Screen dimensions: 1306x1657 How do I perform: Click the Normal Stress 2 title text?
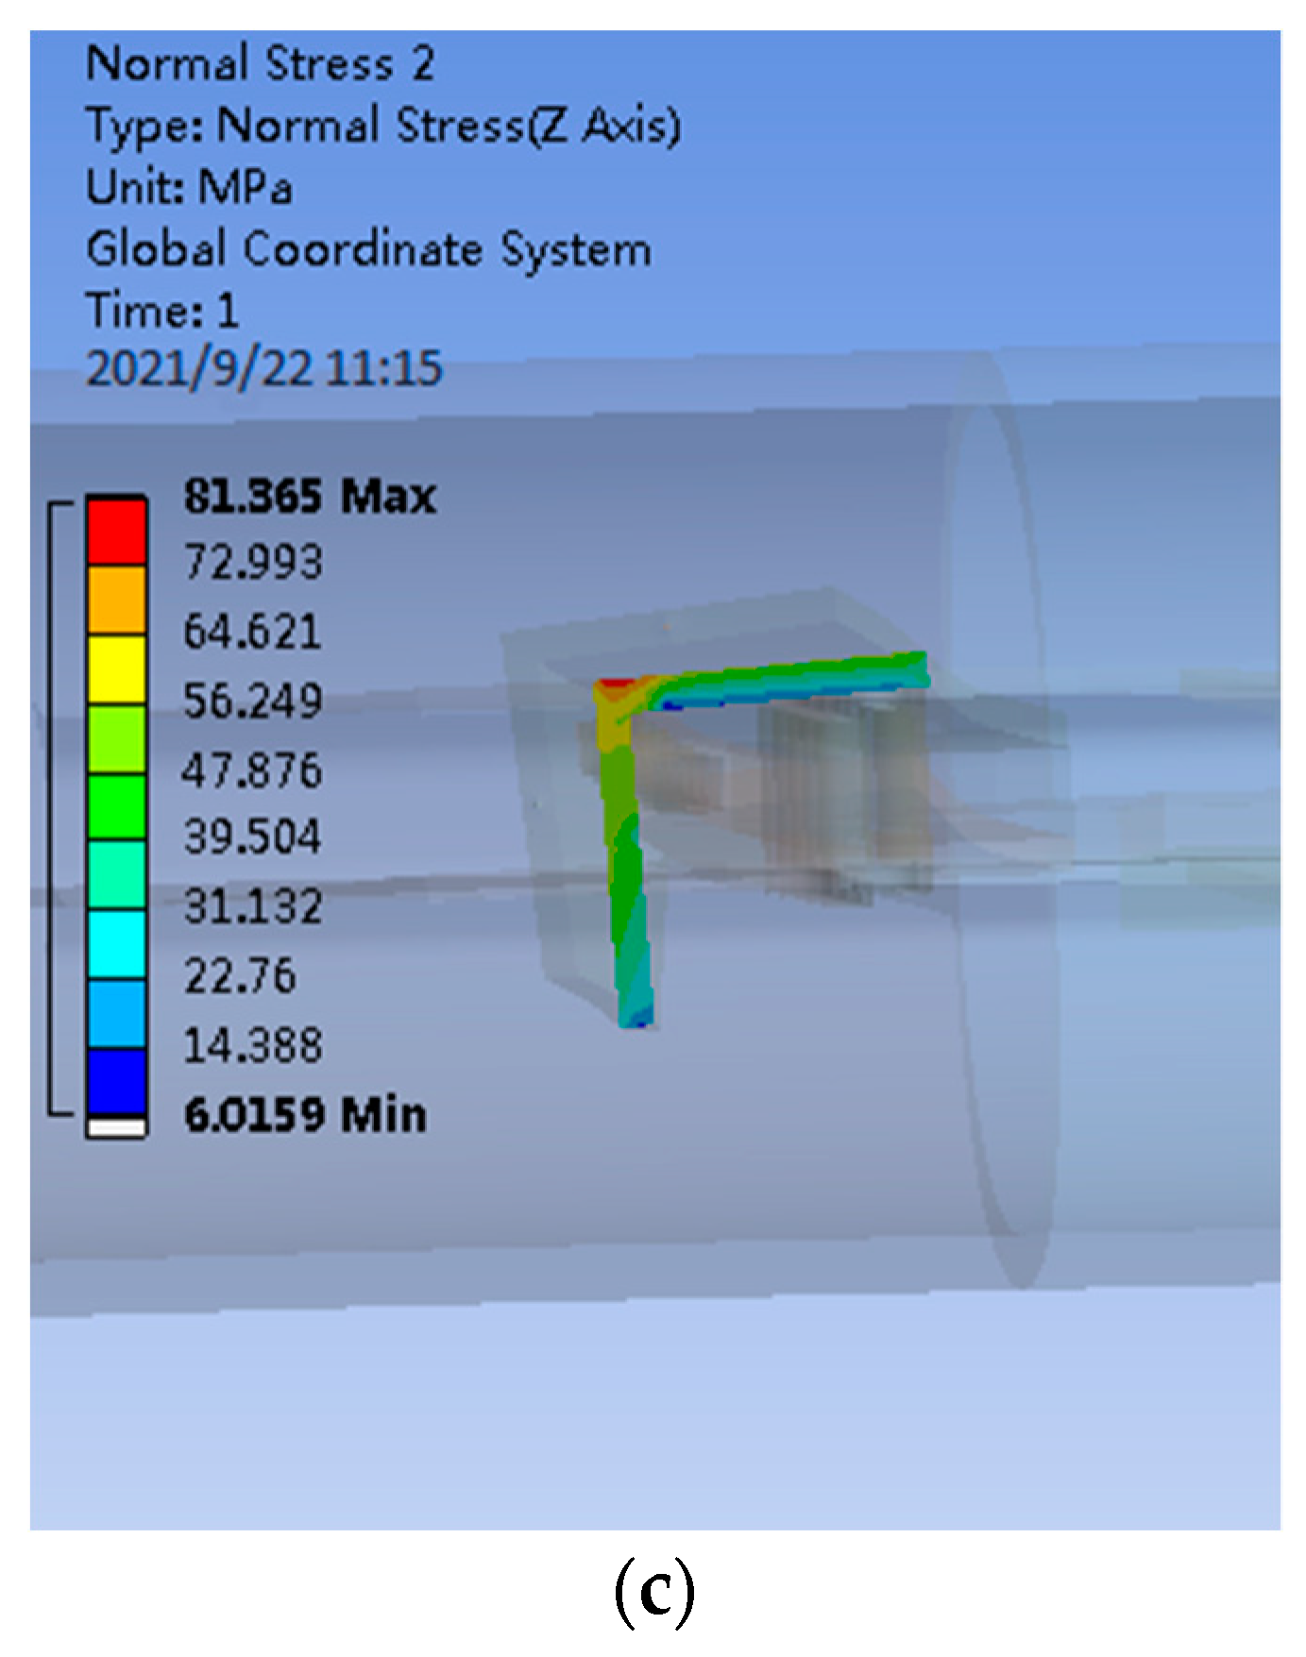click(x=260, y=64)
